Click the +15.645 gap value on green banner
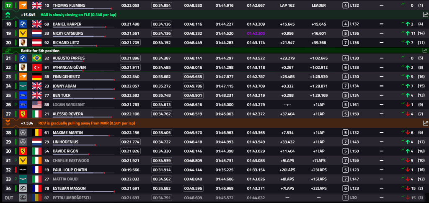 click(x=28, y=15)
